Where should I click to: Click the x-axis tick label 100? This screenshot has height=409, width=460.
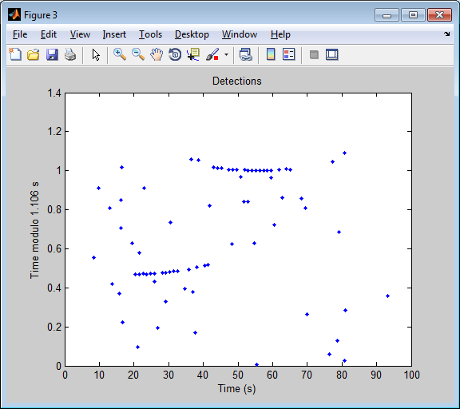pos(411,375)
